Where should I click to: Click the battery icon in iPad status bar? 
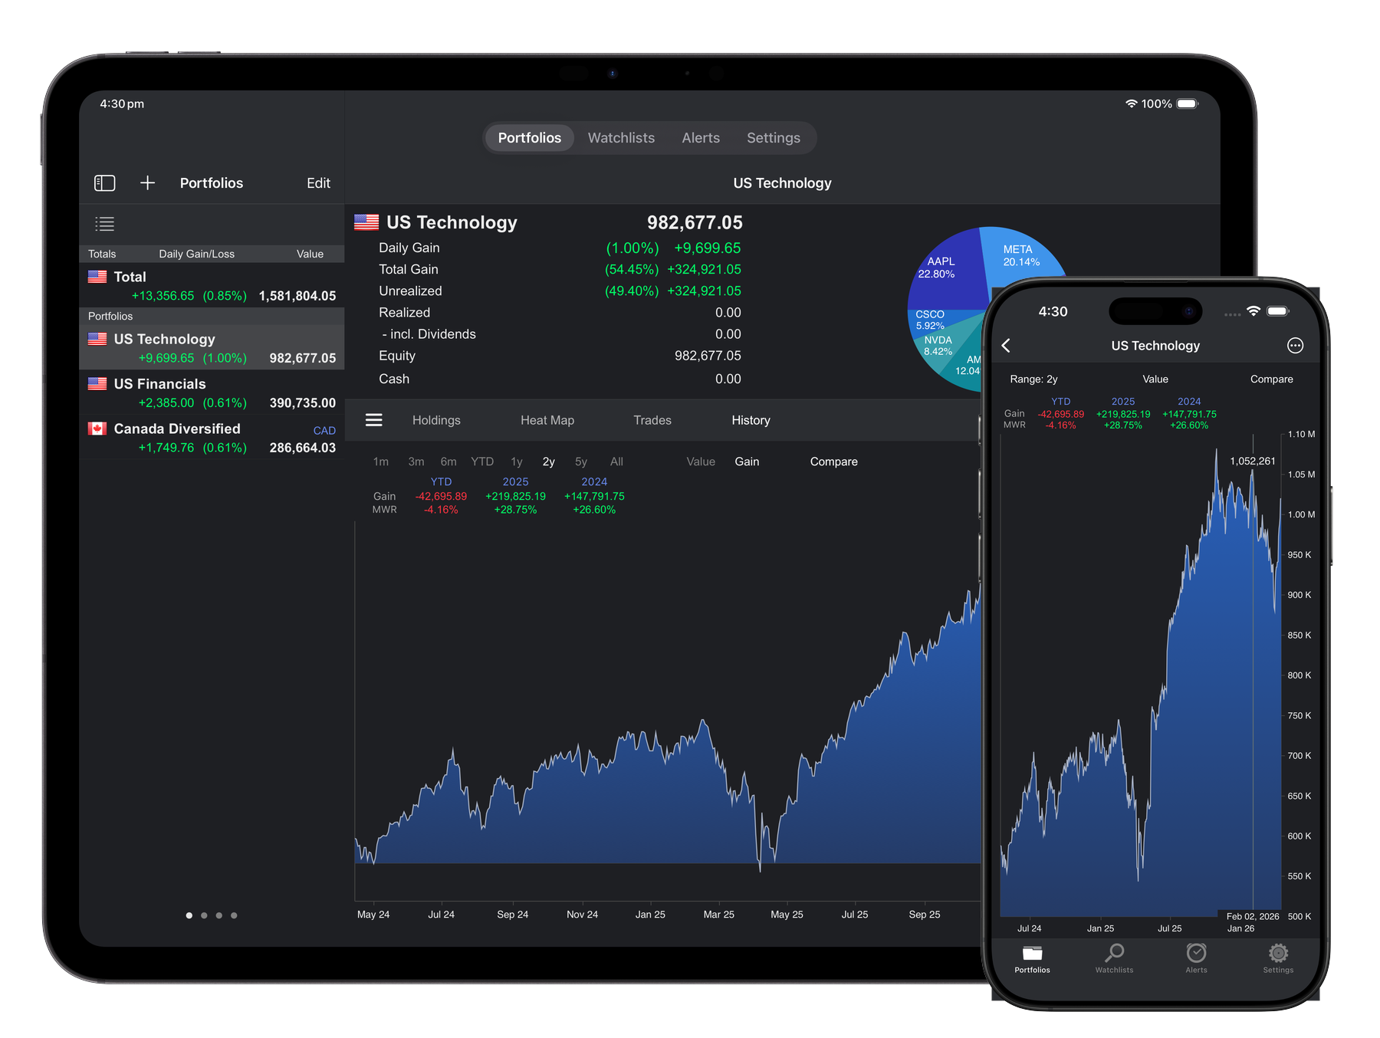click(1188, 103)
